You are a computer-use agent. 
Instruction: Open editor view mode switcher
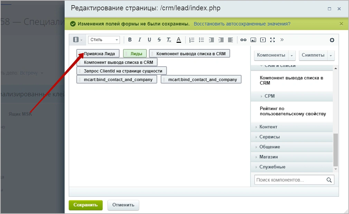(x=78, y=40)
